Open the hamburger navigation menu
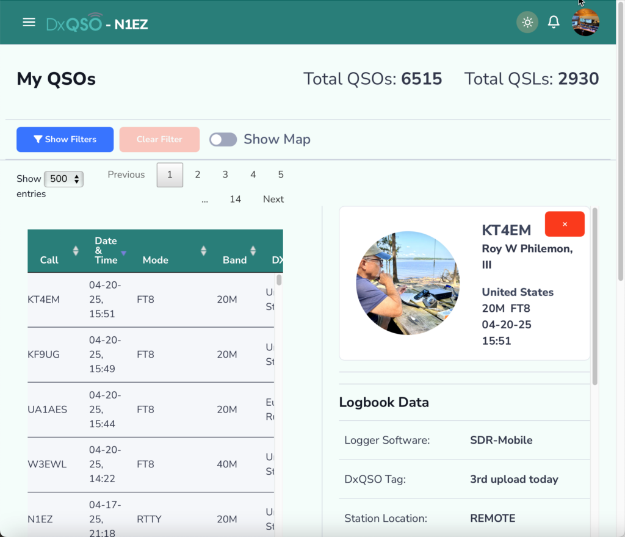This screenshot has width=625, height=537. pyautogui.click(x=29, y=23)
